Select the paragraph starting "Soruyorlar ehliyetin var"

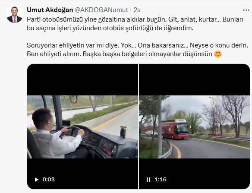pos(138,50)
